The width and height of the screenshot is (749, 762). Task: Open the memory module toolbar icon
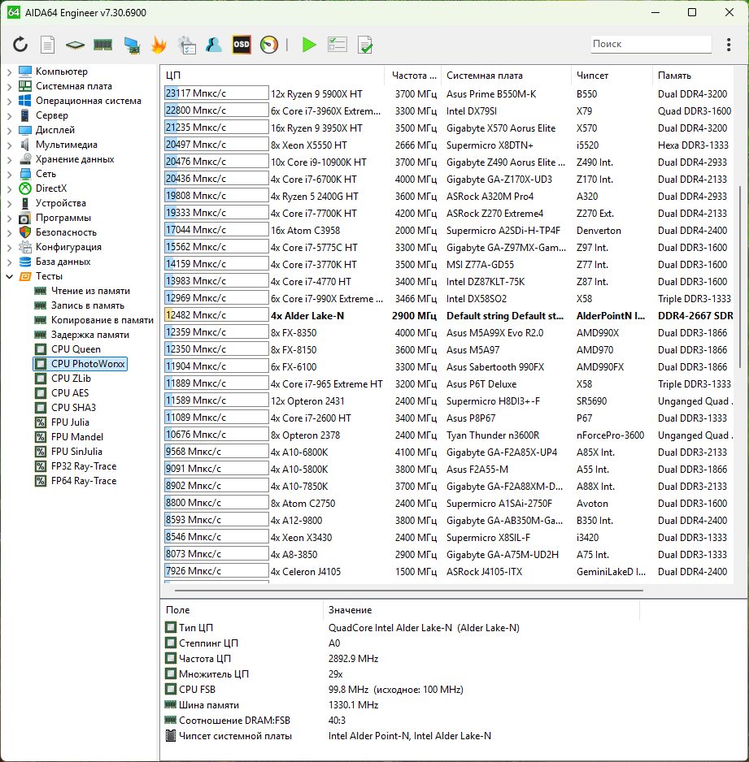tap(102, 45)
